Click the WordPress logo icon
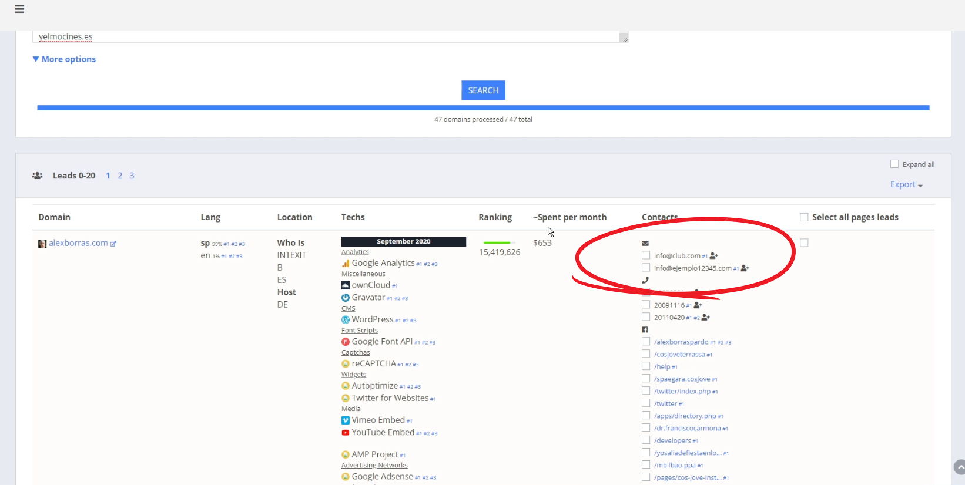The width and height of the screenshot is (965, 485). point(346,320)
